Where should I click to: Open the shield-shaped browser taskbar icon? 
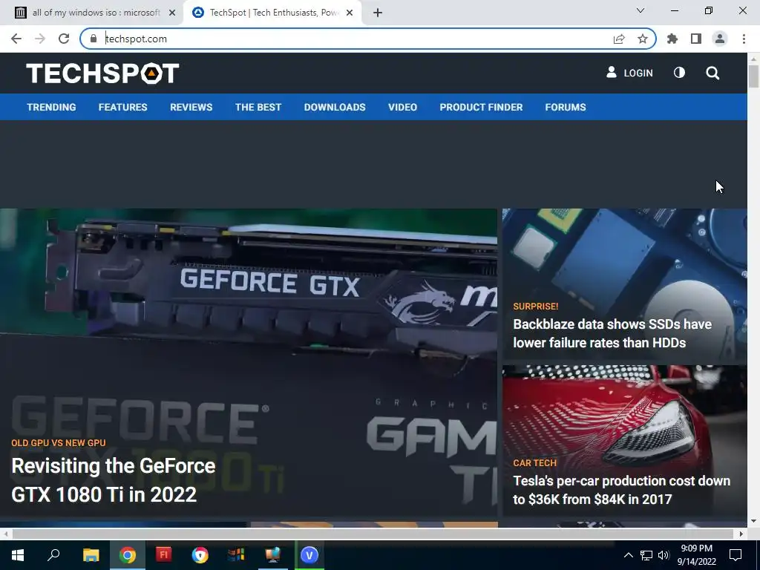tap(200, 555)
